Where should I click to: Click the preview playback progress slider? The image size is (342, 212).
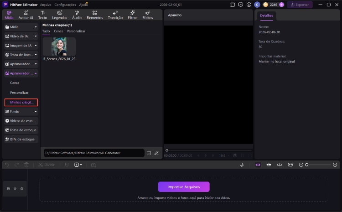(x=209, y=150)
